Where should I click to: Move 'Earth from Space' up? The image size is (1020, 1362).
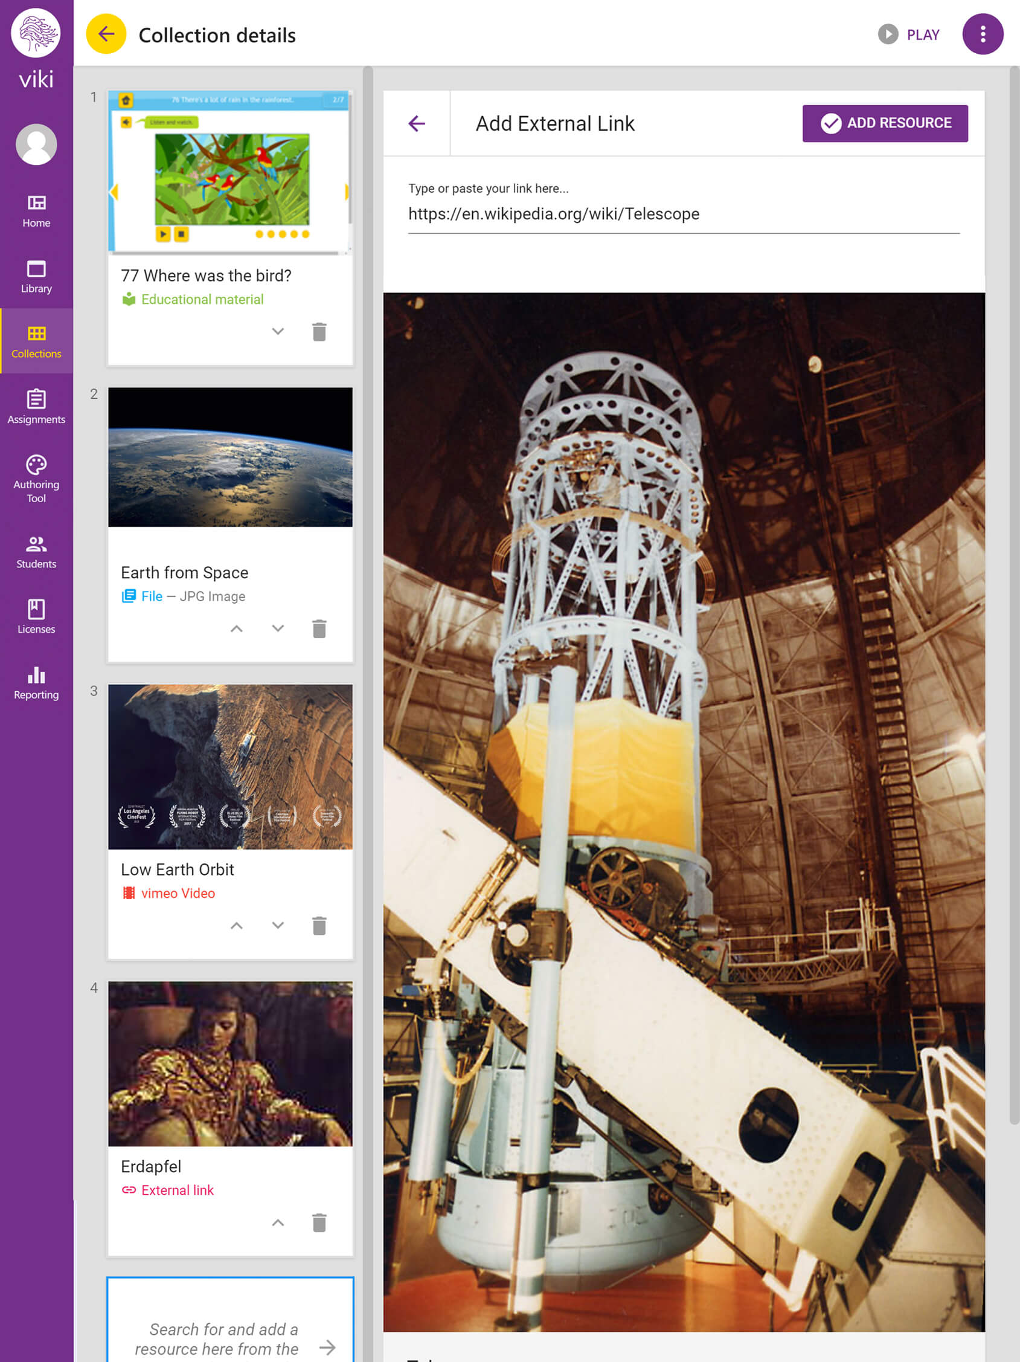click(236, 628)
